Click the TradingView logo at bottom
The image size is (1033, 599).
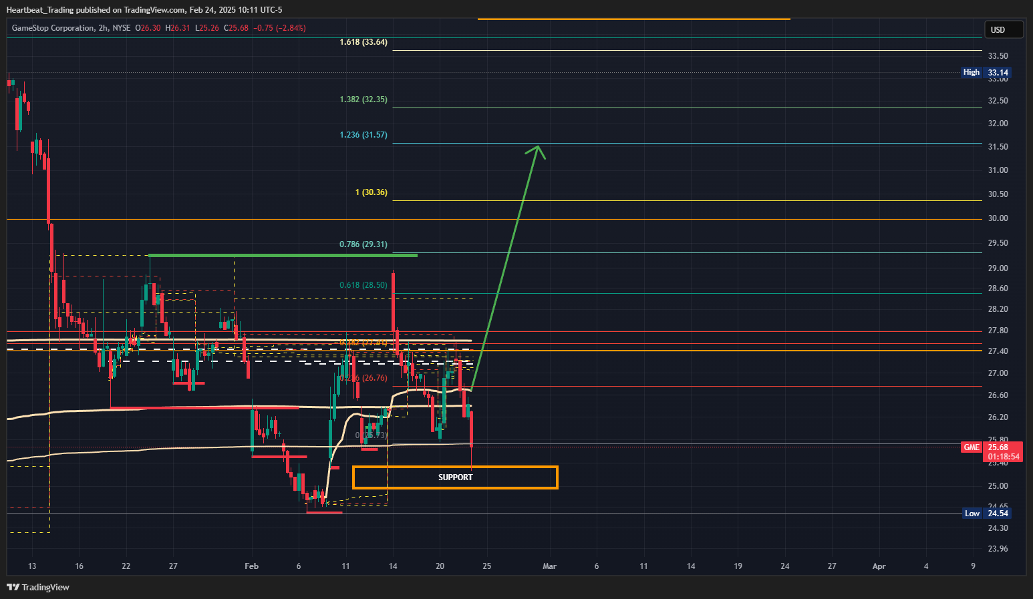click(38, 587)
